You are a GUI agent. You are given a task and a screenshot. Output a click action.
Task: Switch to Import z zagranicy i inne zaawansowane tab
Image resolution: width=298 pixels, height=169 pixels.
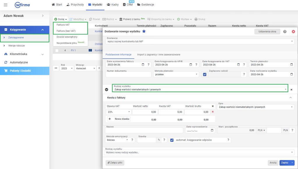[x=159, y=54]
